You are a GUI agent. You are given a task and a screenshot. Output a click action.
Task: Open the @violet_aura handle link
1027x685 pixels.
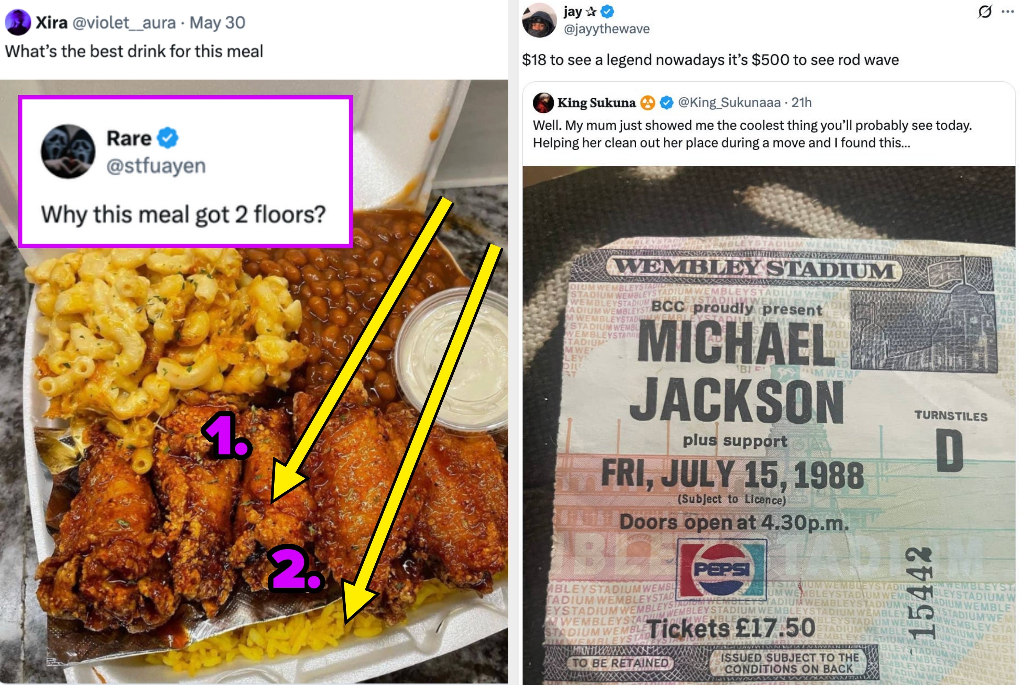(124, 23)
